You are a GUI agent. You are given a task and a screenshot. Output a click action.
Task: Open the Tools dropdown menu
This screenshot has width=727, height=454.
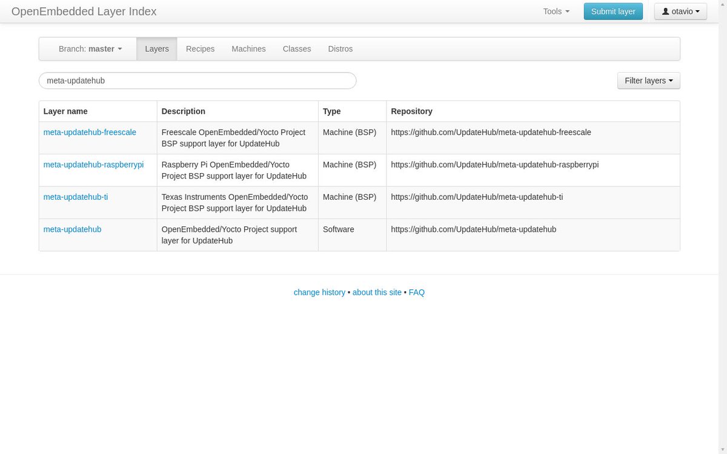click(x=556, y=12)
